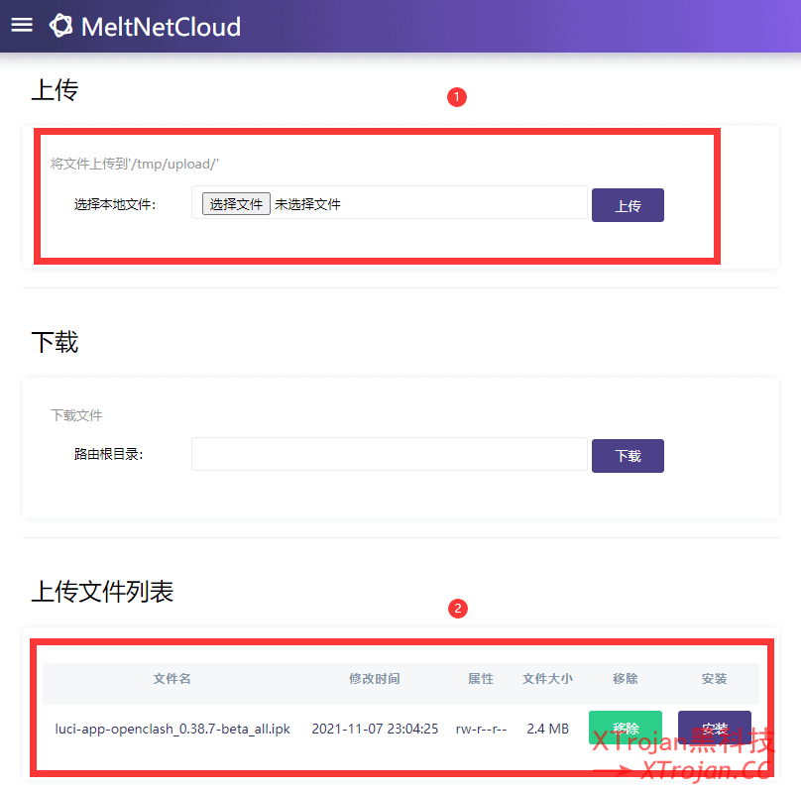
Task: Click the 选择文件 file chooser button
Action: [236, 204]
